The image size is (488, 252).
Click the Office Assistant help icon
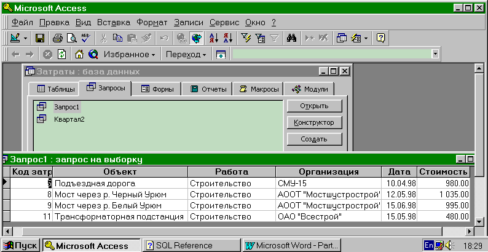pyautogui.click(x=381, y=38)
